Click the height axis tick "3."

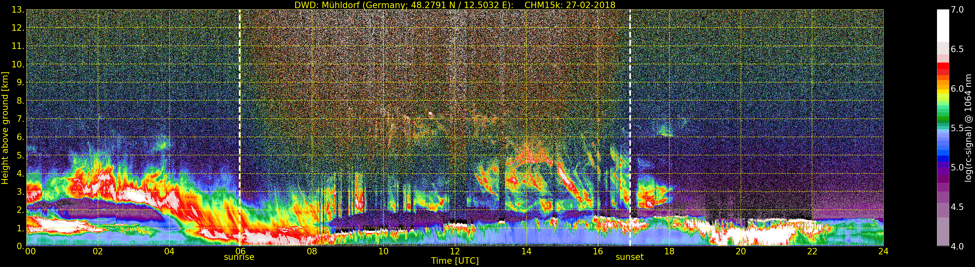tap(20, 192)
